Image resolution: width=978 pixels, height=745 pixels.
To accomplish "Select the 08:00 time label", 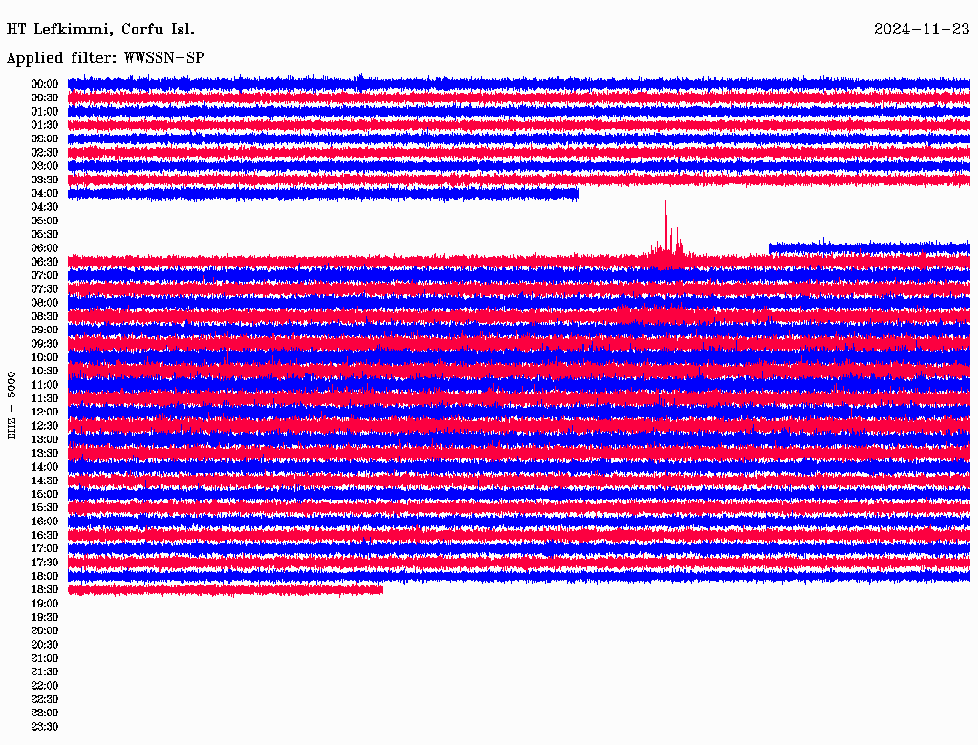I will [x=45, y=303].
